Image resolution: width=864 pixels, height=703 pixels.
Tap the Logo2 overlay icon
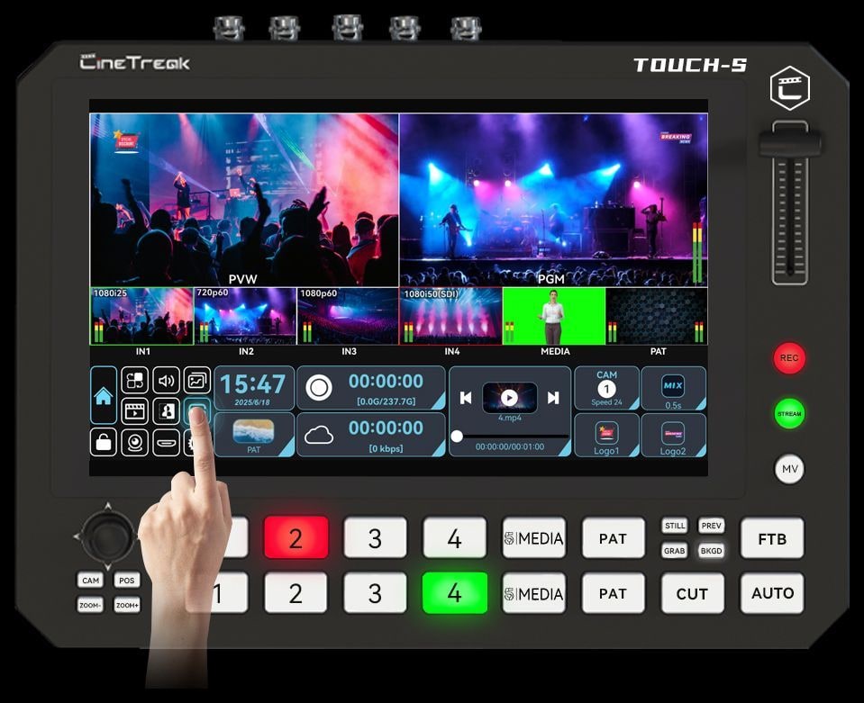(x=673, y=433)
